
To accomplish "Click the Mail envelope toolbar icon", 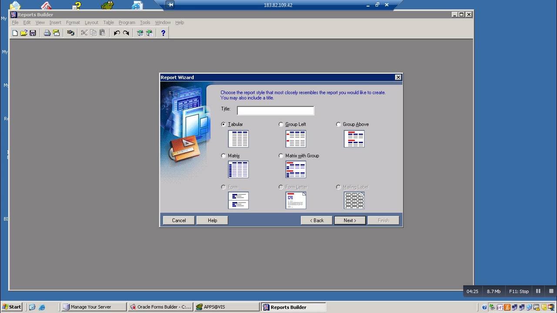I will point(56,33).
